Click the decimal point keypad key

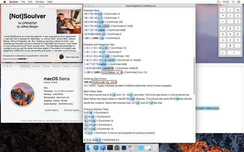(237, 45)
